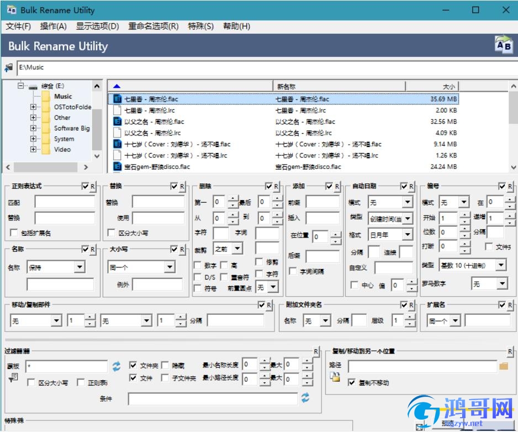Check 区分大小写 in the 替换 panel
This screenshot has width=518, height=432.
click(x=112, y=233)
